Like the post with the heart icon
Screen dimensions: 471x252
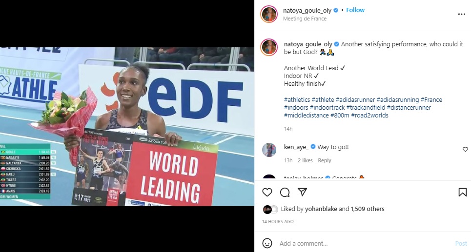(267, 193)
